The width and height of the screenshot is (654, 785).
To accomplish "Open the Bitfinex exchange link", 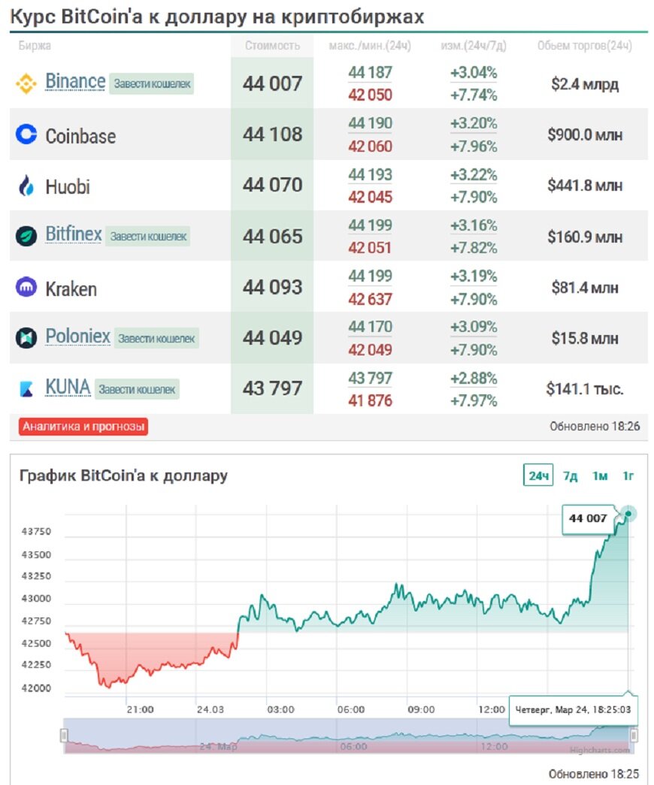I will (74, 234).
